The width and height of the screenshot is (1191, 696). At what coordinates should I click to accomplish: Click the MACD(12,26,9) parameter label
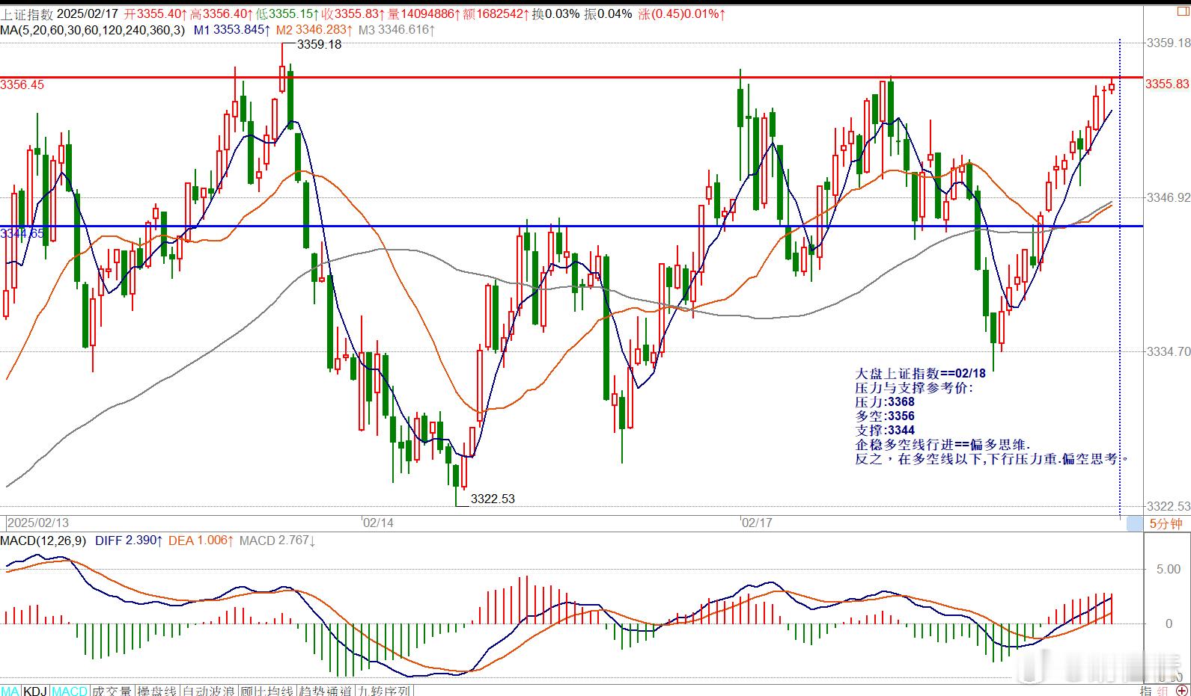tap(43, 540)
